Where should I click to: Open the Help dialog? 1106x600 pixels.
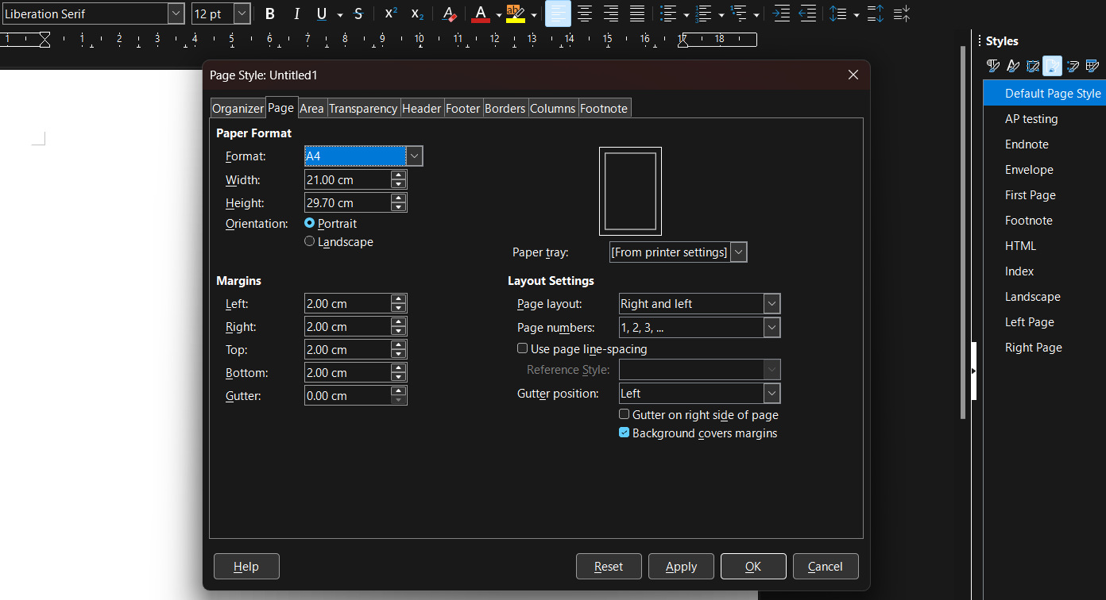click(x=246, y=566)
